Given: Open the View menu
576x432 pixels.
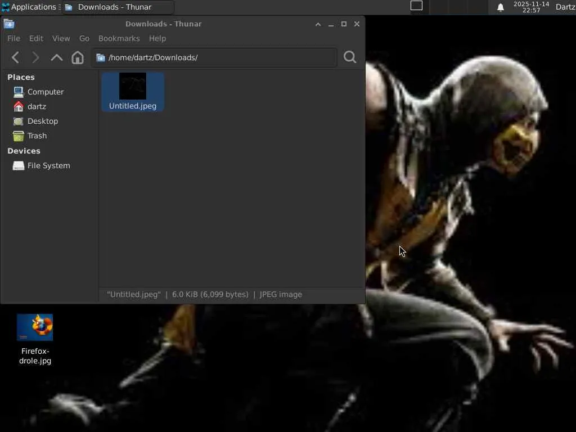Looking at the screenshot, I should tap(61, 39).
